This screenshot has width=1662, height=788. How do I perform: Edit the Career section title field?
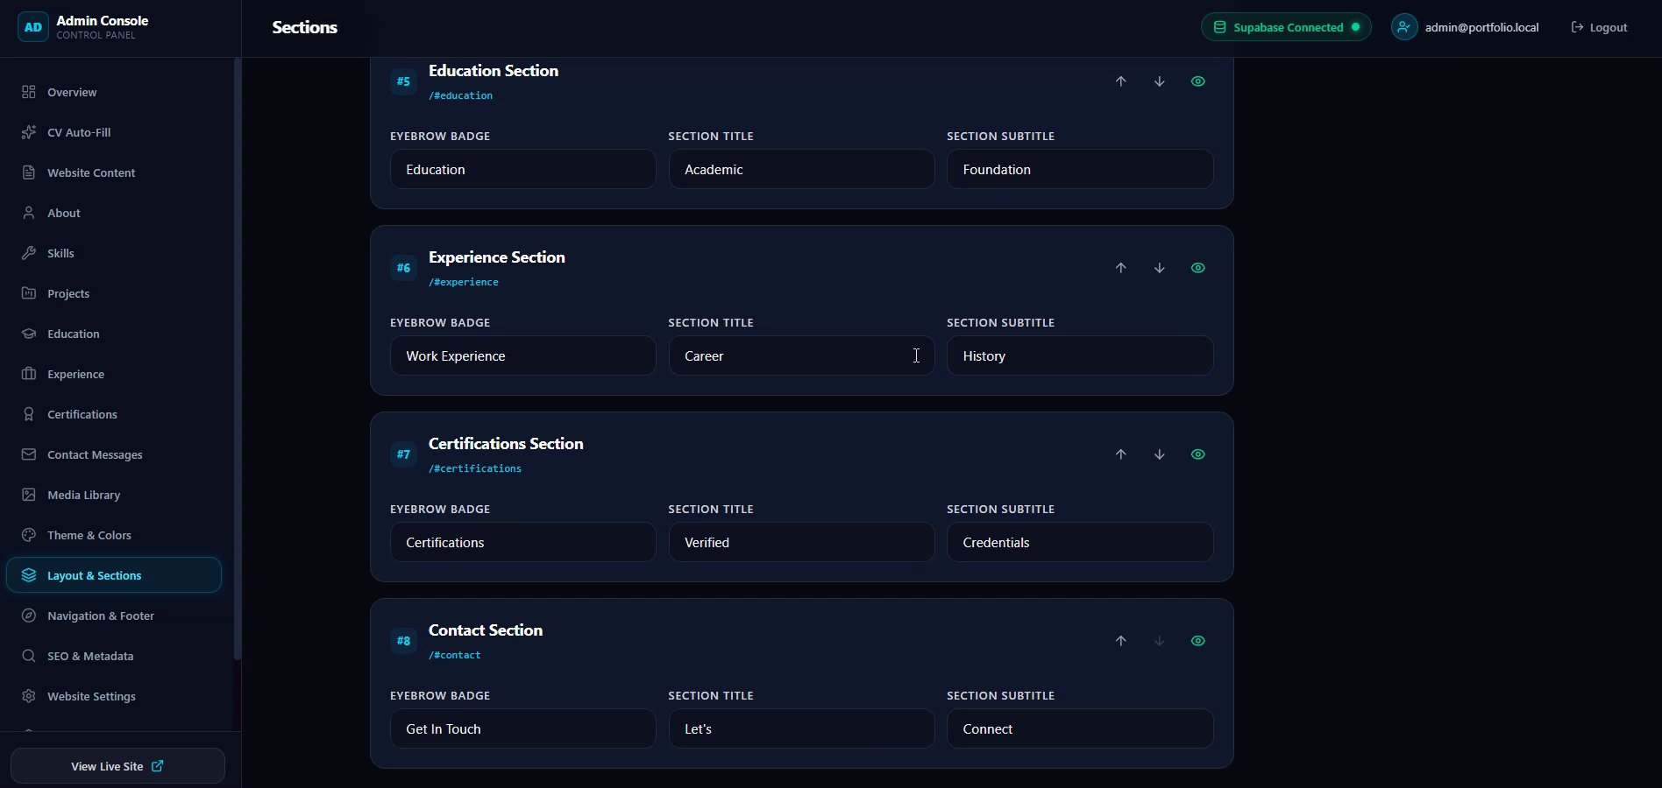[802, 355]
